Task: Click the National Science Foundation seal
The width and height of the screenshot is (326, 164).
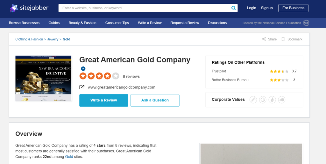Action: [x=306, y=23]
